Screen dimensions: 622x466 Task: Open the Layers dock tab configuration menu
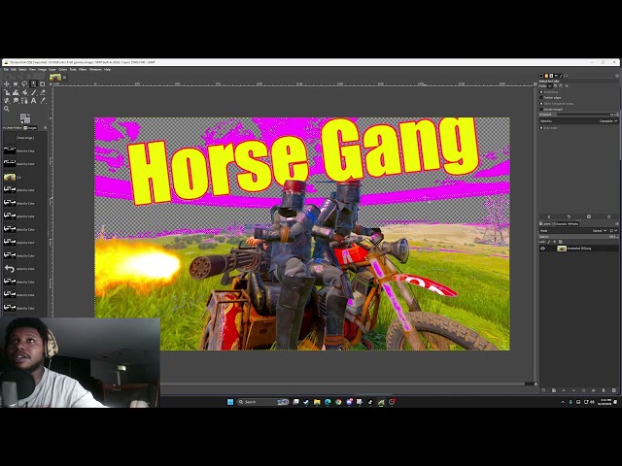point(617,224)
